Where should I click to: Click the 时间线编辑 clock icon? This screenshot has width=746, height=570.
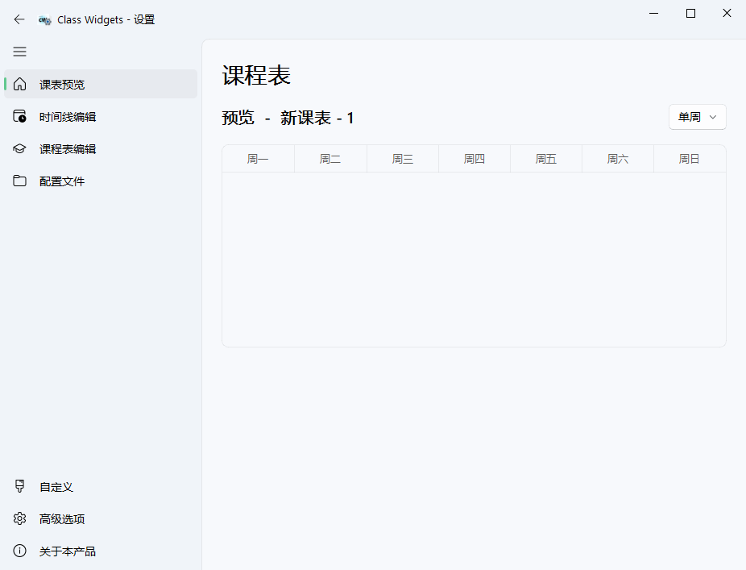pyautogui.click(x=19, y=116)
